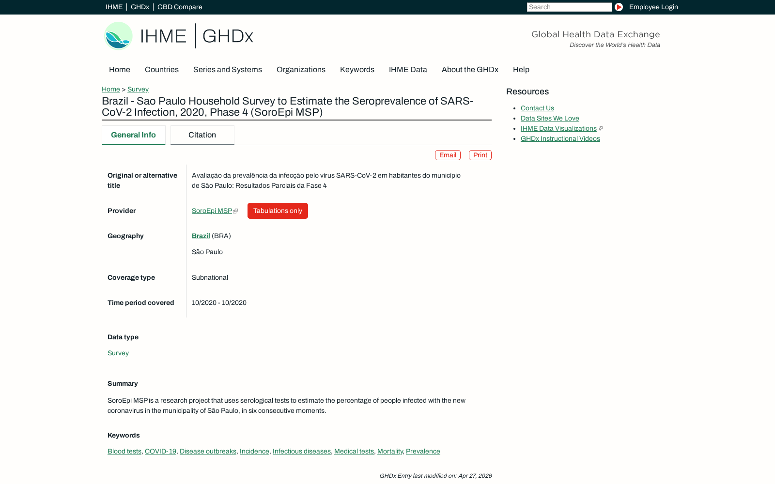
Task: Open the Disease outbreaks keyword link
Action: pos(208,452)
